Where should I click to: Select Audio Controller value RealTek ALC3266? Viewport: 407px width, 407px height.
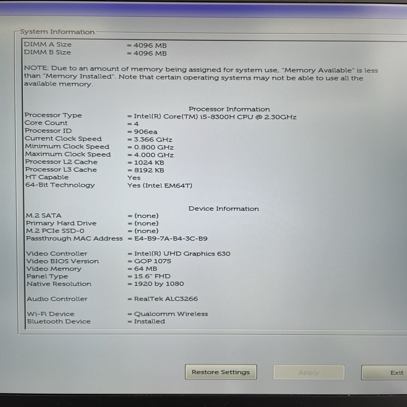[x=166, y=299]
